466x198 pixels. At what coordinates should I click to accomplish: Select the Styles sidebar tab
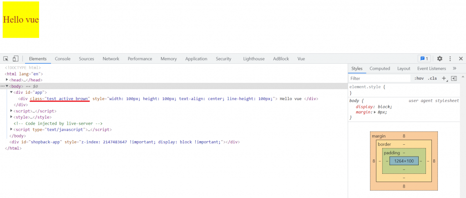pyautogui.click(x=357, y=68)
